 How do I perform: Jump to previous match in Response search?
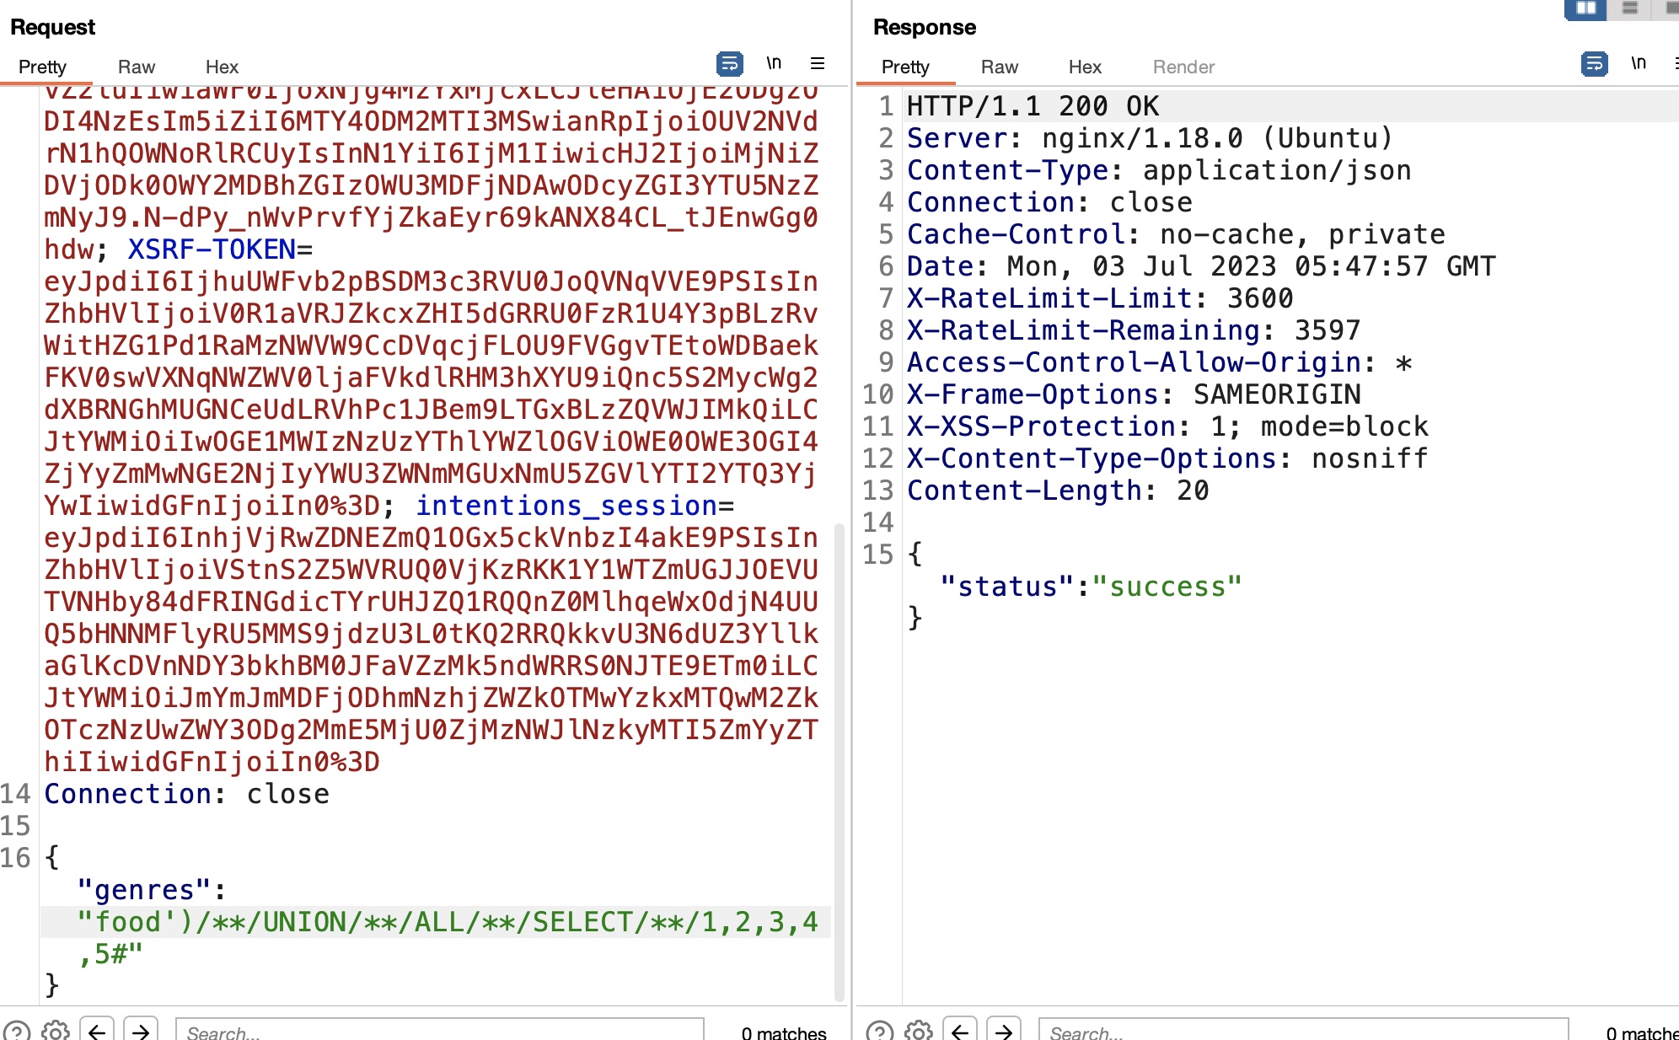[x=960, y=1031]
